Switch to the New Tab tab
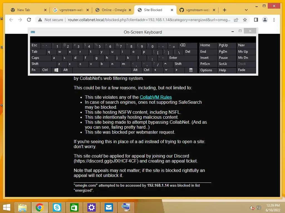Viewport: 285px width, 213px height. [x=28, y=10]
